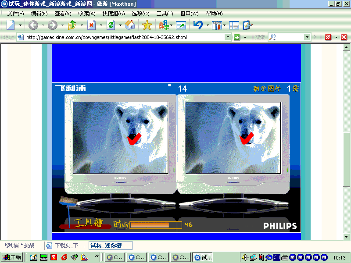Click the taskbar clock showing 10:13
Viewport: 351px width, 263px height.
(339, 258)
